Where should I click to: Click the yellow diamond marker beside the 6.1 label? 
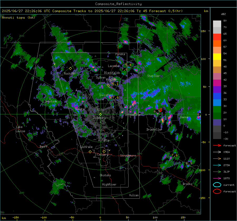coord(108,85)
